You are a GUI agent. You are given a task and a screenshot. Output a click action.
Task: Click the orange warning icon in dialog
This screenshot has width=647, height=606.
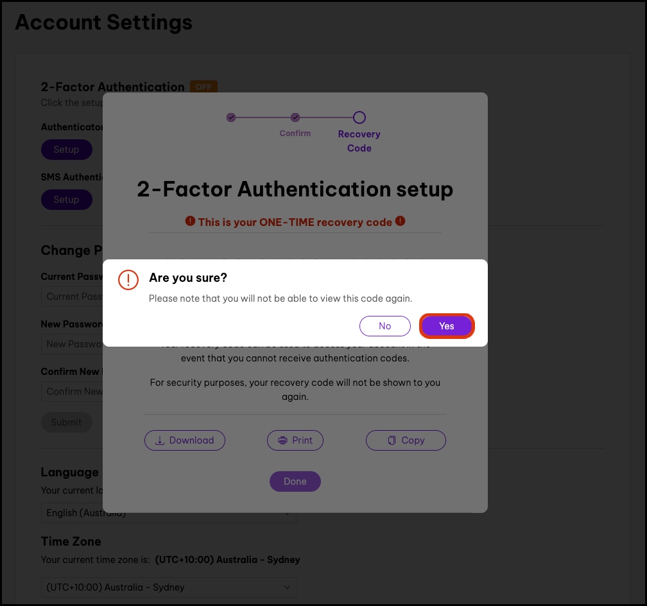coord(128,280)
